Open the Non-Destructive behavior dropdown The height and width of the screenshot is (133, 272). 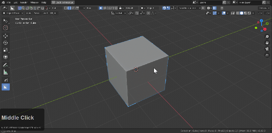[x=189, y=8]
